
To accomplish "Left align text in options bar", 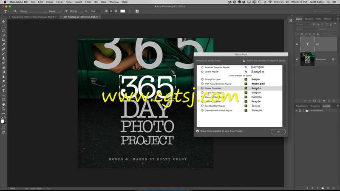I will 107,11.
